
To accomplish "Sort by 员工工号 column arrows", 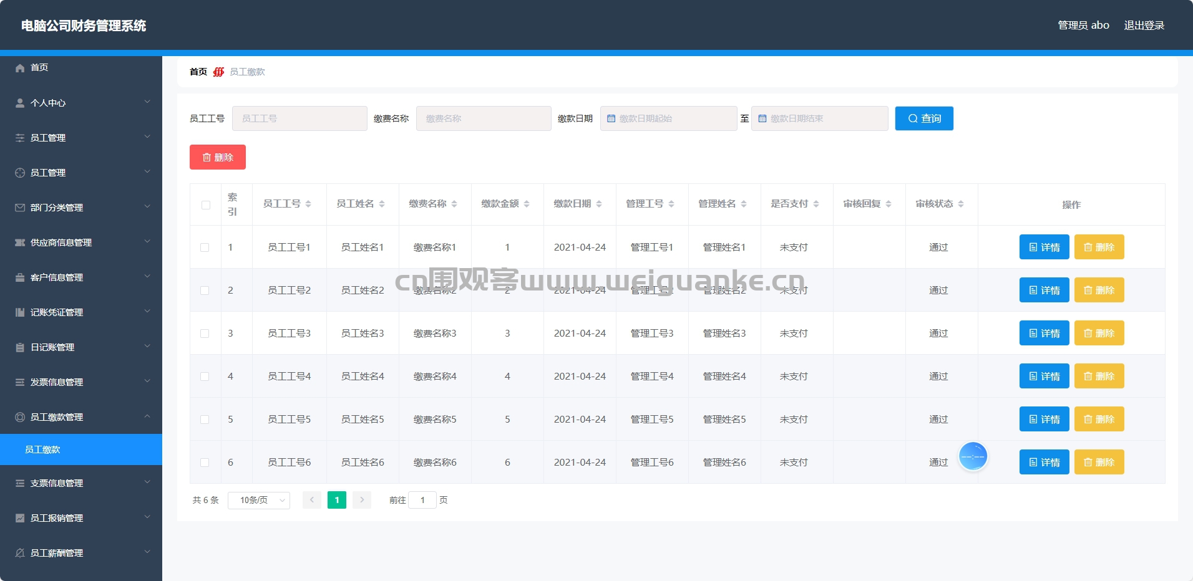I will (x=308, y=204).
